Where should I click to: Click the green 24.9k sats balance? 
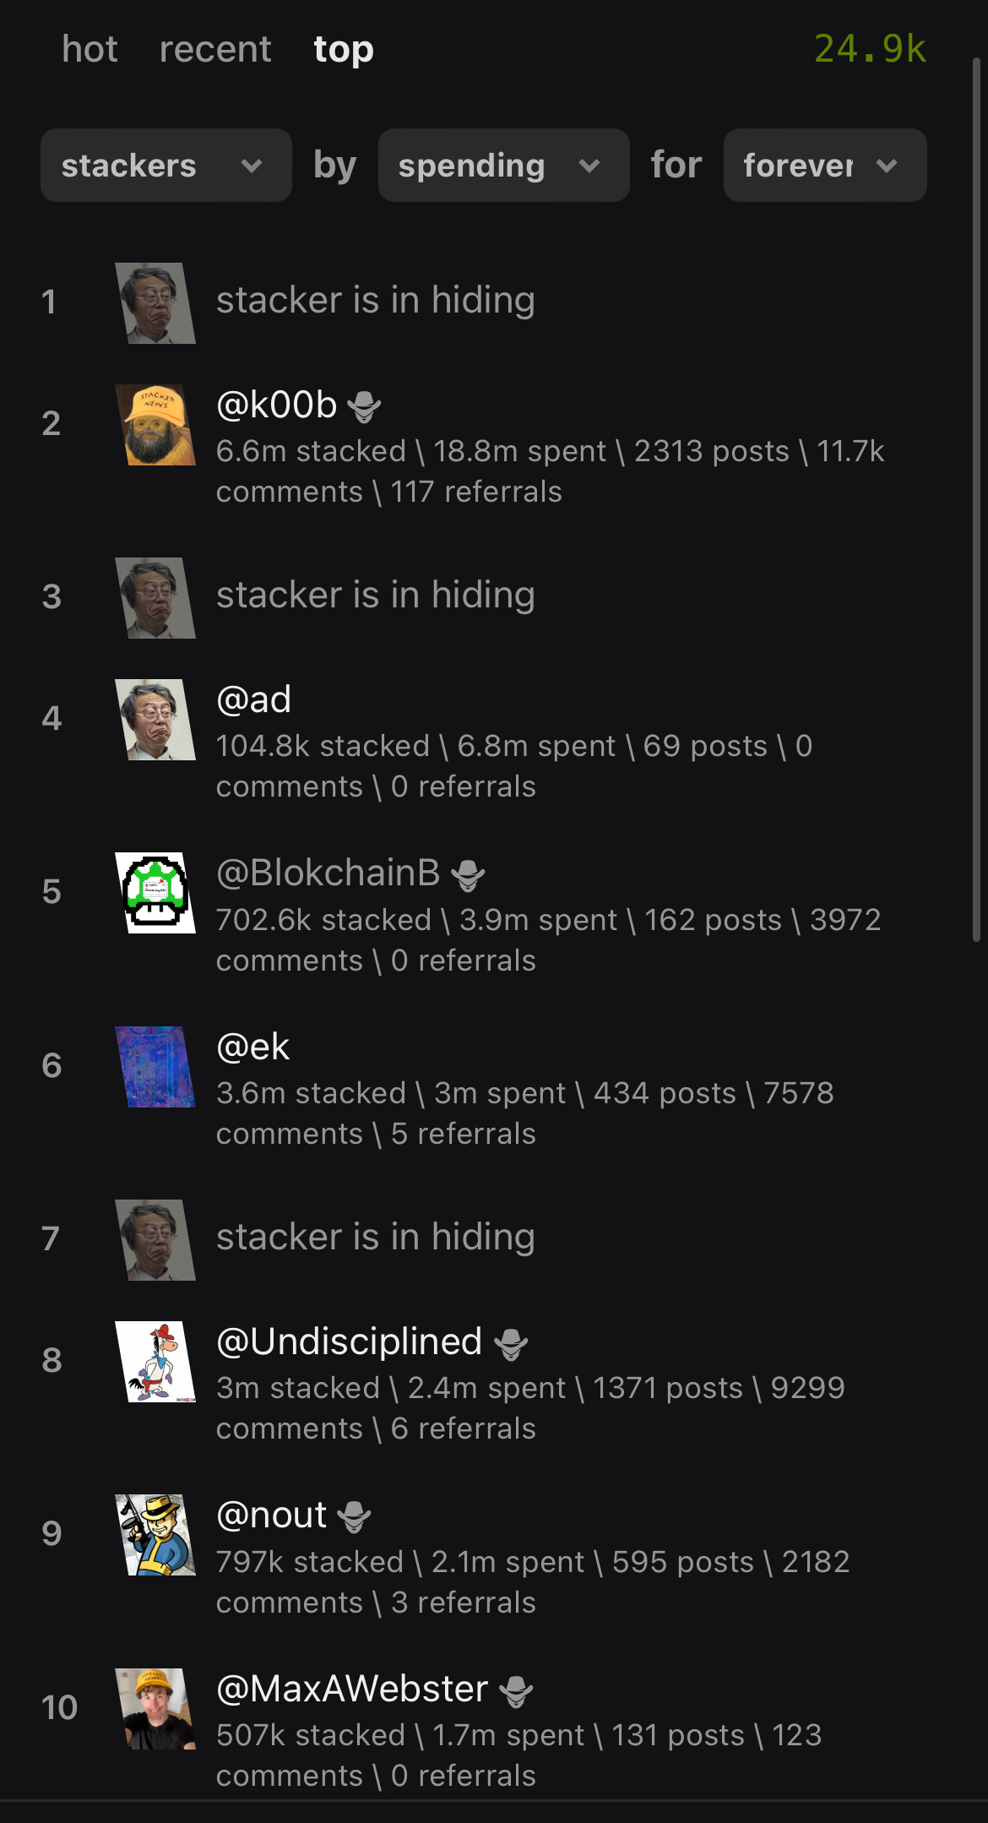tap(870, 49)
